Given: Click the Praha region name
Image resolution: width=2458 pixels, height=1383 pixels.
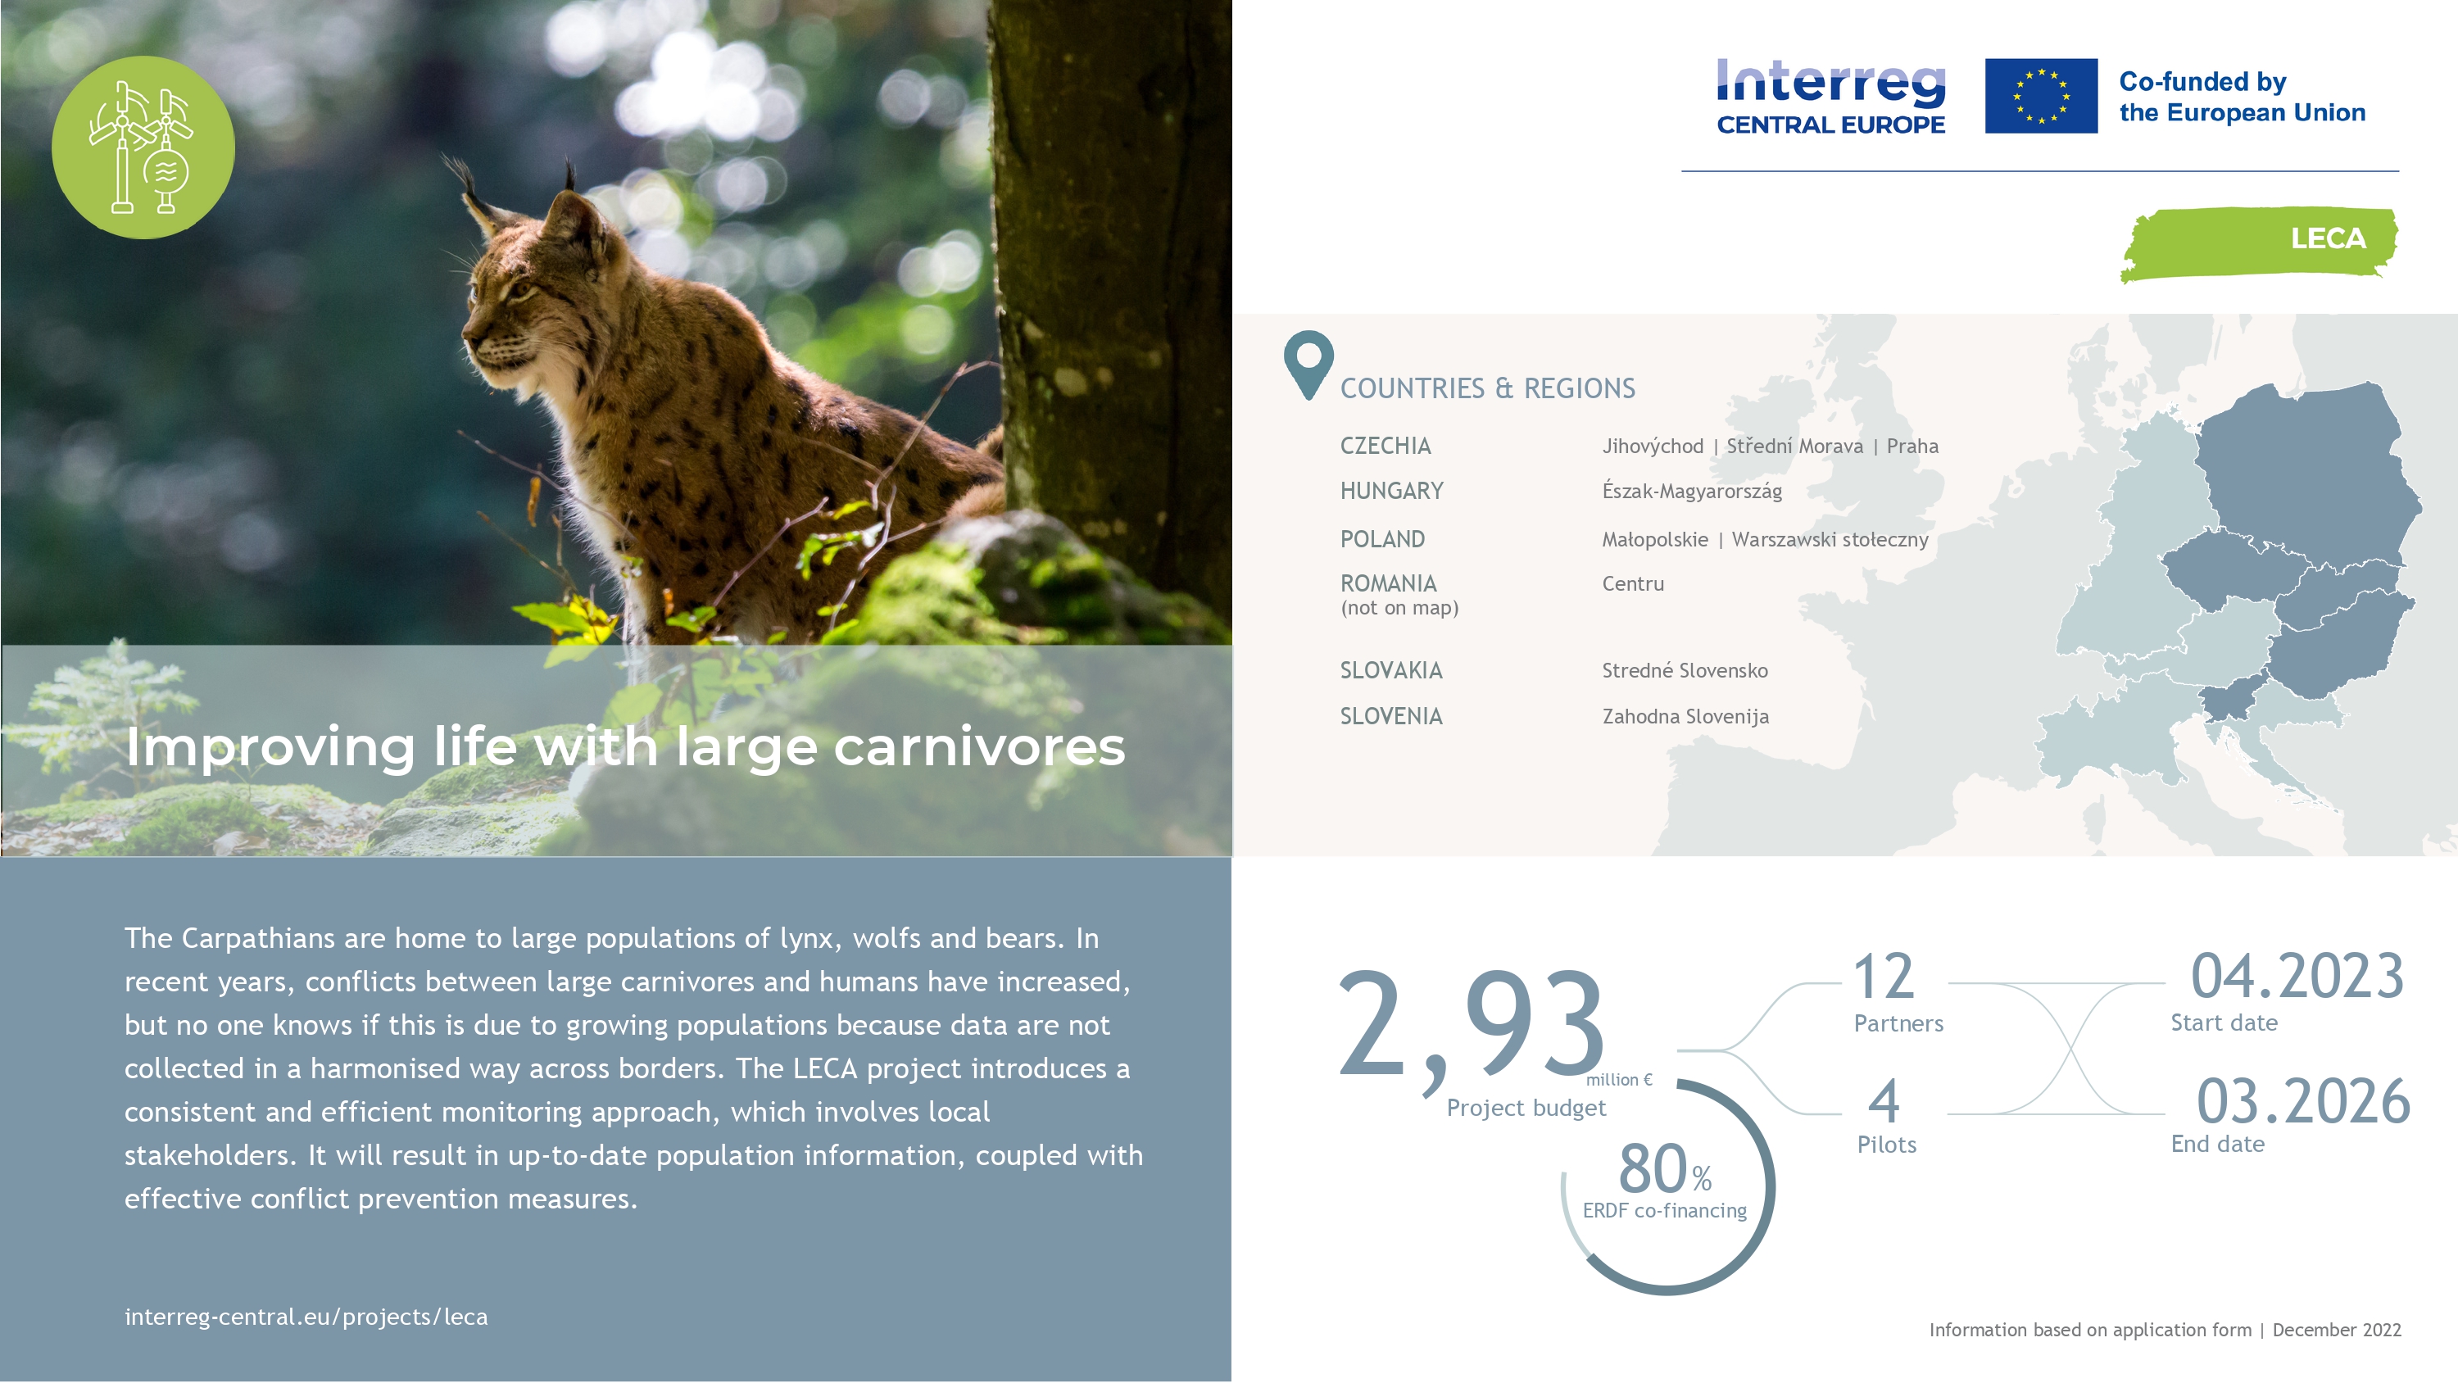Looking at the screenshot, I should [1912, 446].
